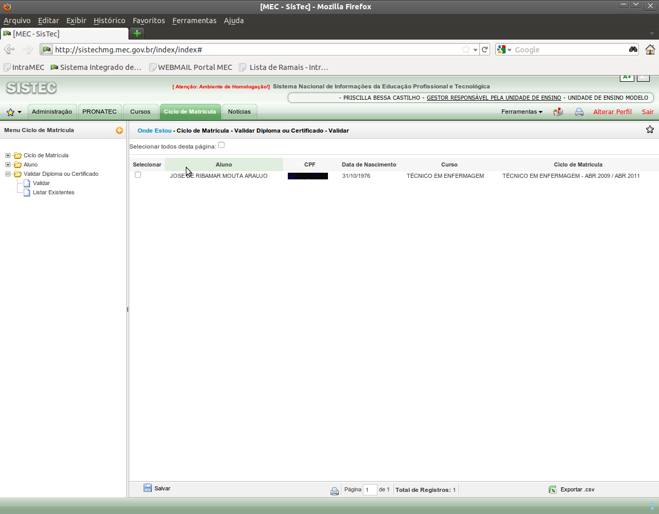Viewport: 659px width, 514px height.
Task: Click the Aluno folder icon in the tree
Action: pos(18,164)
